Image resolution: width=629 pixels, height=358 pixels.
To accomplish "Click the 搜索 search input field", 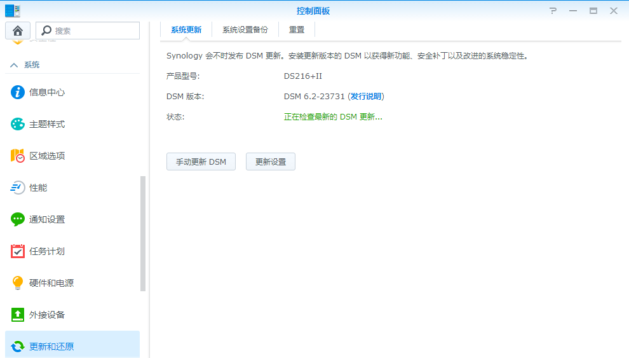I will (94, 31).
